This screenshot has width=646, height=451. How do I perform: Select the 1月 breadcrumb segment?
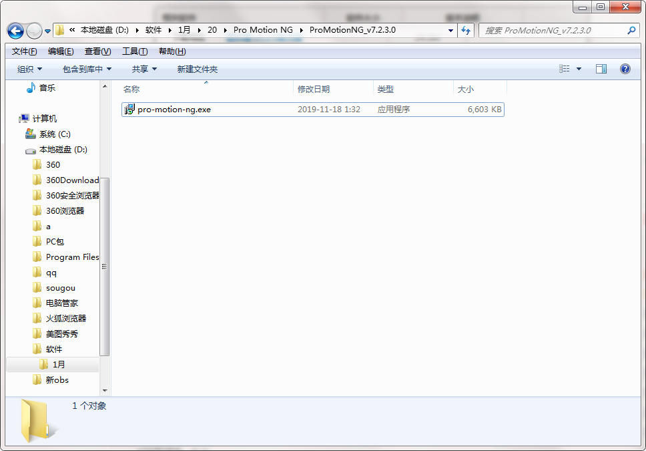184,30
